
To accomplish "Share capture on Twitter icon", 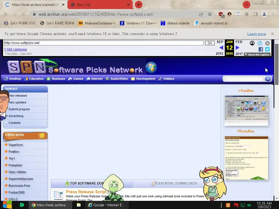I will pos(267,49).
